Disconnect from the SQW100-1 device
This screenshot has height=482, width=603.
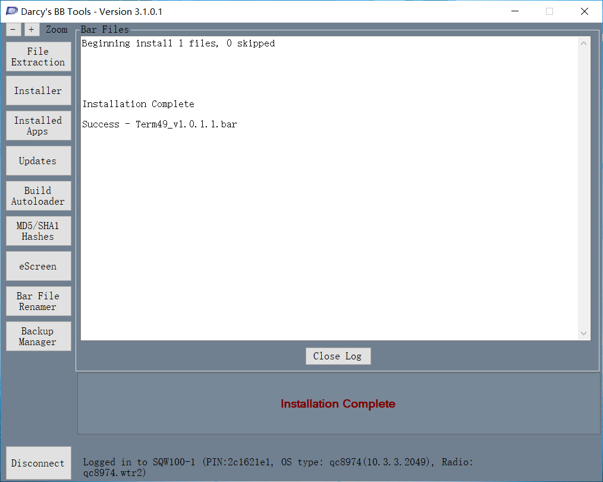[38, 463]
